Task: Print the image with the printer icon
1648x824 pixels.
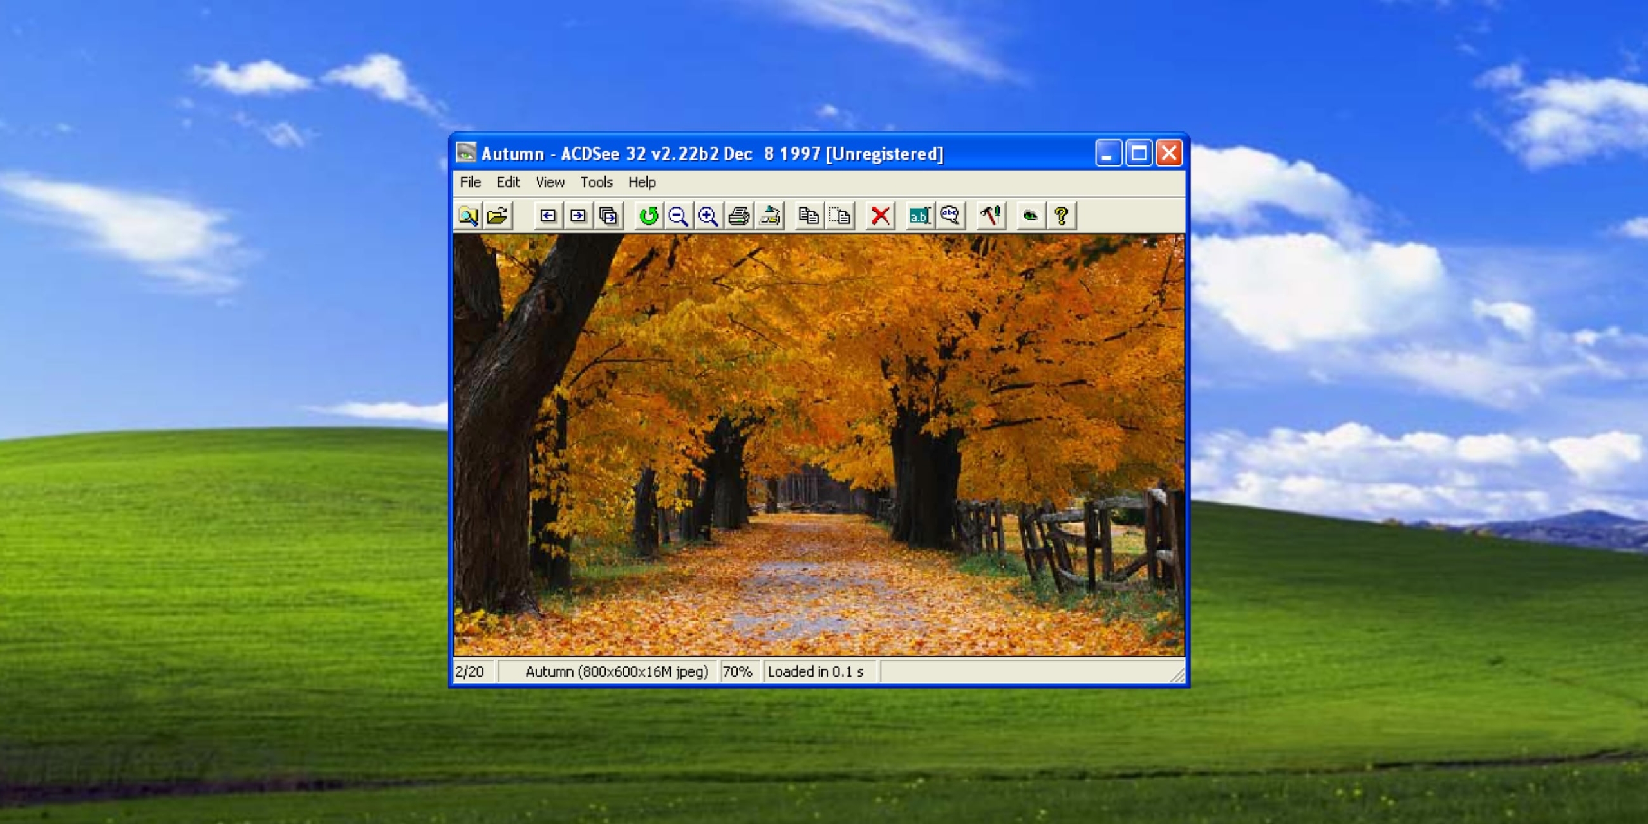Action: pos(738,216)
